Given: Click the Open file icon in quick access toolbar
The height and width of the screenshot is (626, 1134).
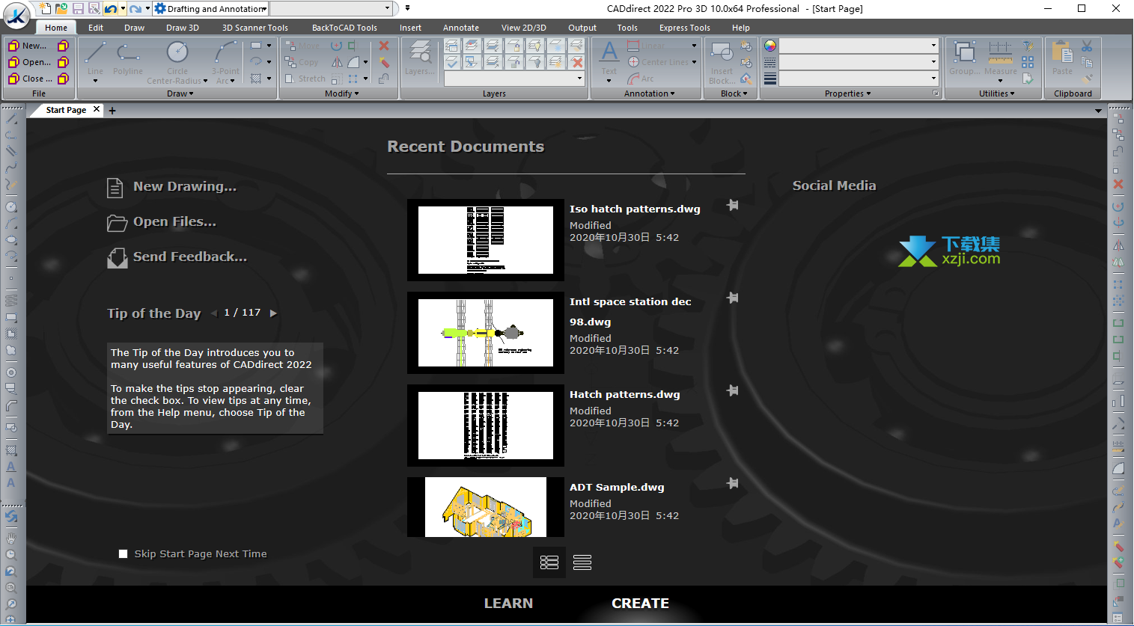Looking at the screenshot, I should (61, 8).
